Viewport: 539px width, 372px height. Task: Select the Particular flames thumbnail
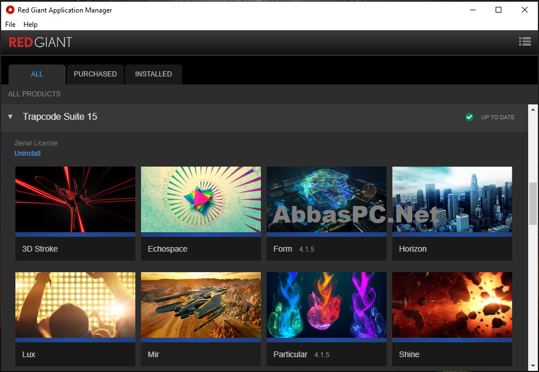coord(327,305)
